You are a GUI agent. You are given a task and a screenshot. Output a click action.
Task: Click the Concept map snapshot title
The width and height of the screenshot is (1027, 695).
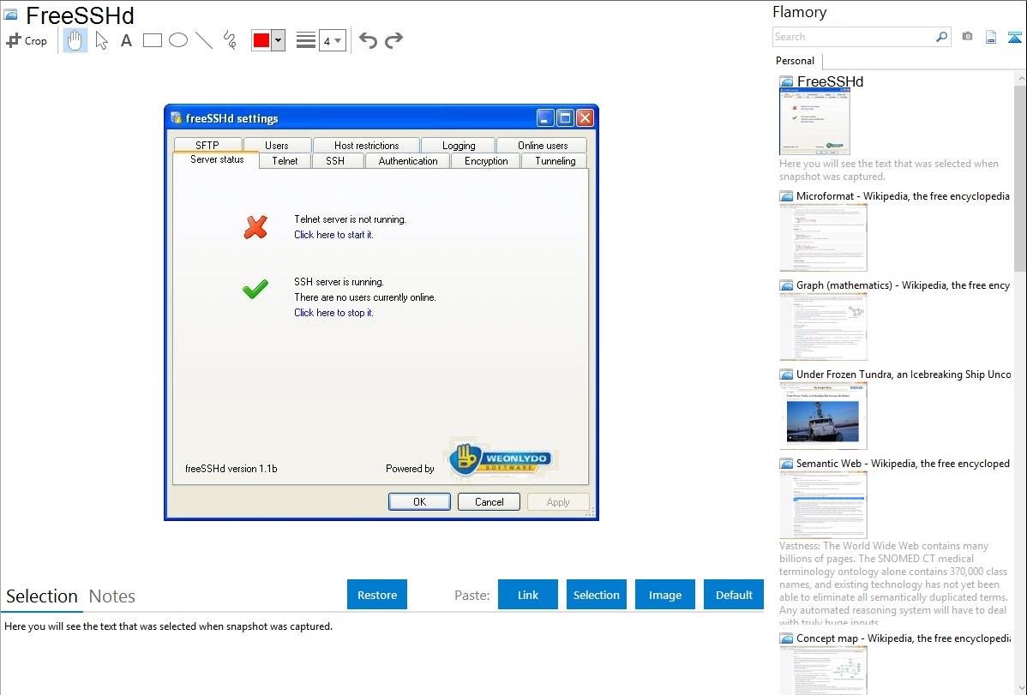point(903,638)
